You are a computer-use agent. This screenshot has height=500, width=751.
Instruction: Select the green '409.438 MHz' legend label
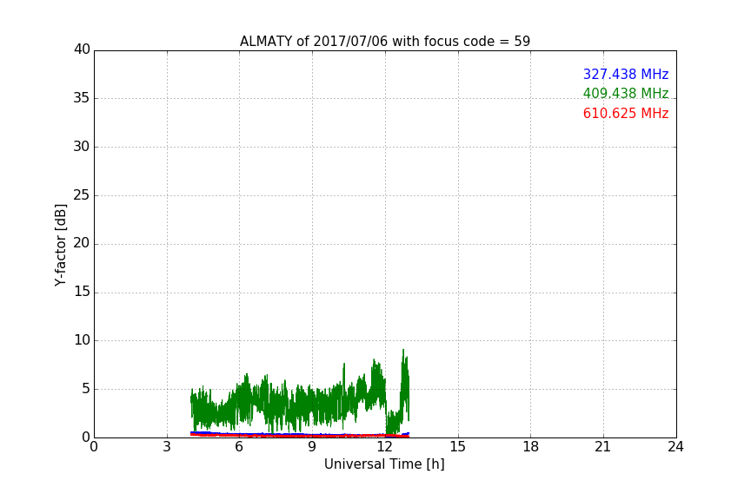[626, 93]
